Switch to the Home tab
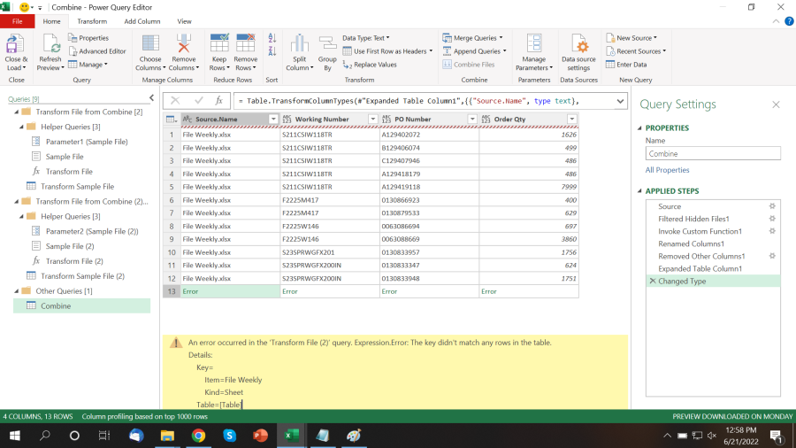 click(51, 21)
